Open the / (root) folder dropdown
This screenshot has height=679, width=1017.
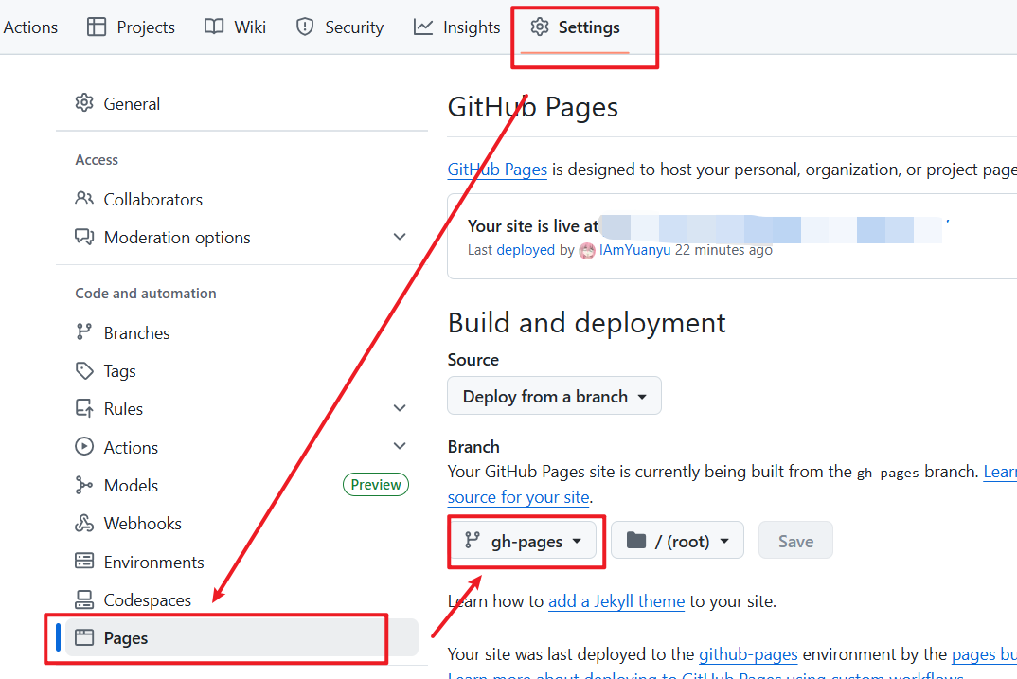677,542
